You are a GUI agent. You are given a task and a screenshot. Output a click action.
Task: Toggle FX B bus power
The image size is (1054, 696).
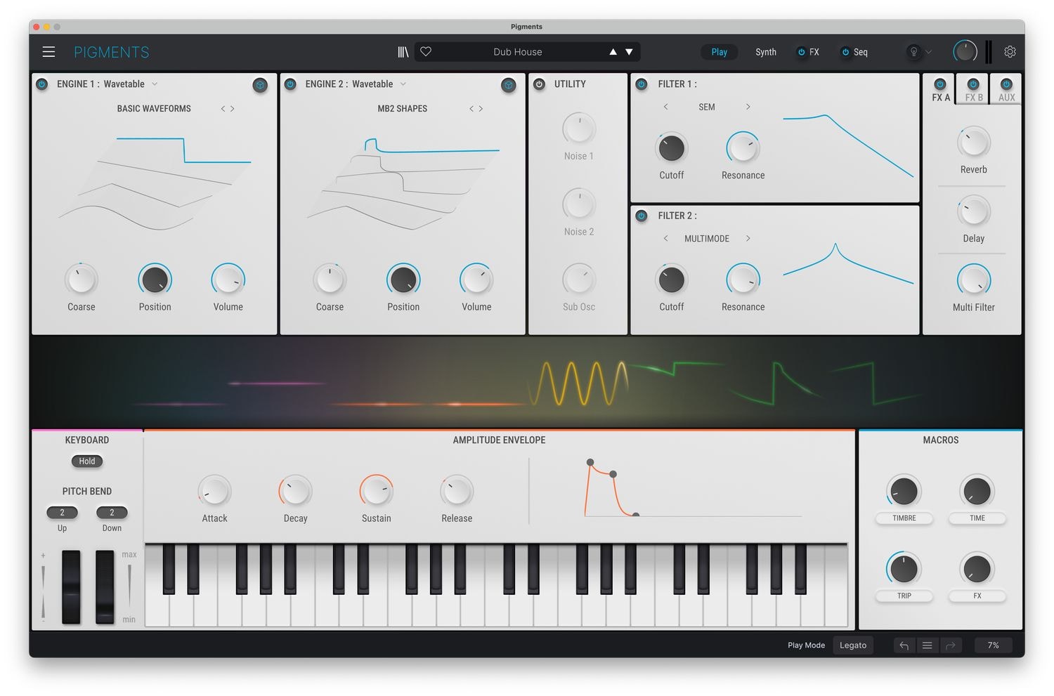click(x=973, y=84)
